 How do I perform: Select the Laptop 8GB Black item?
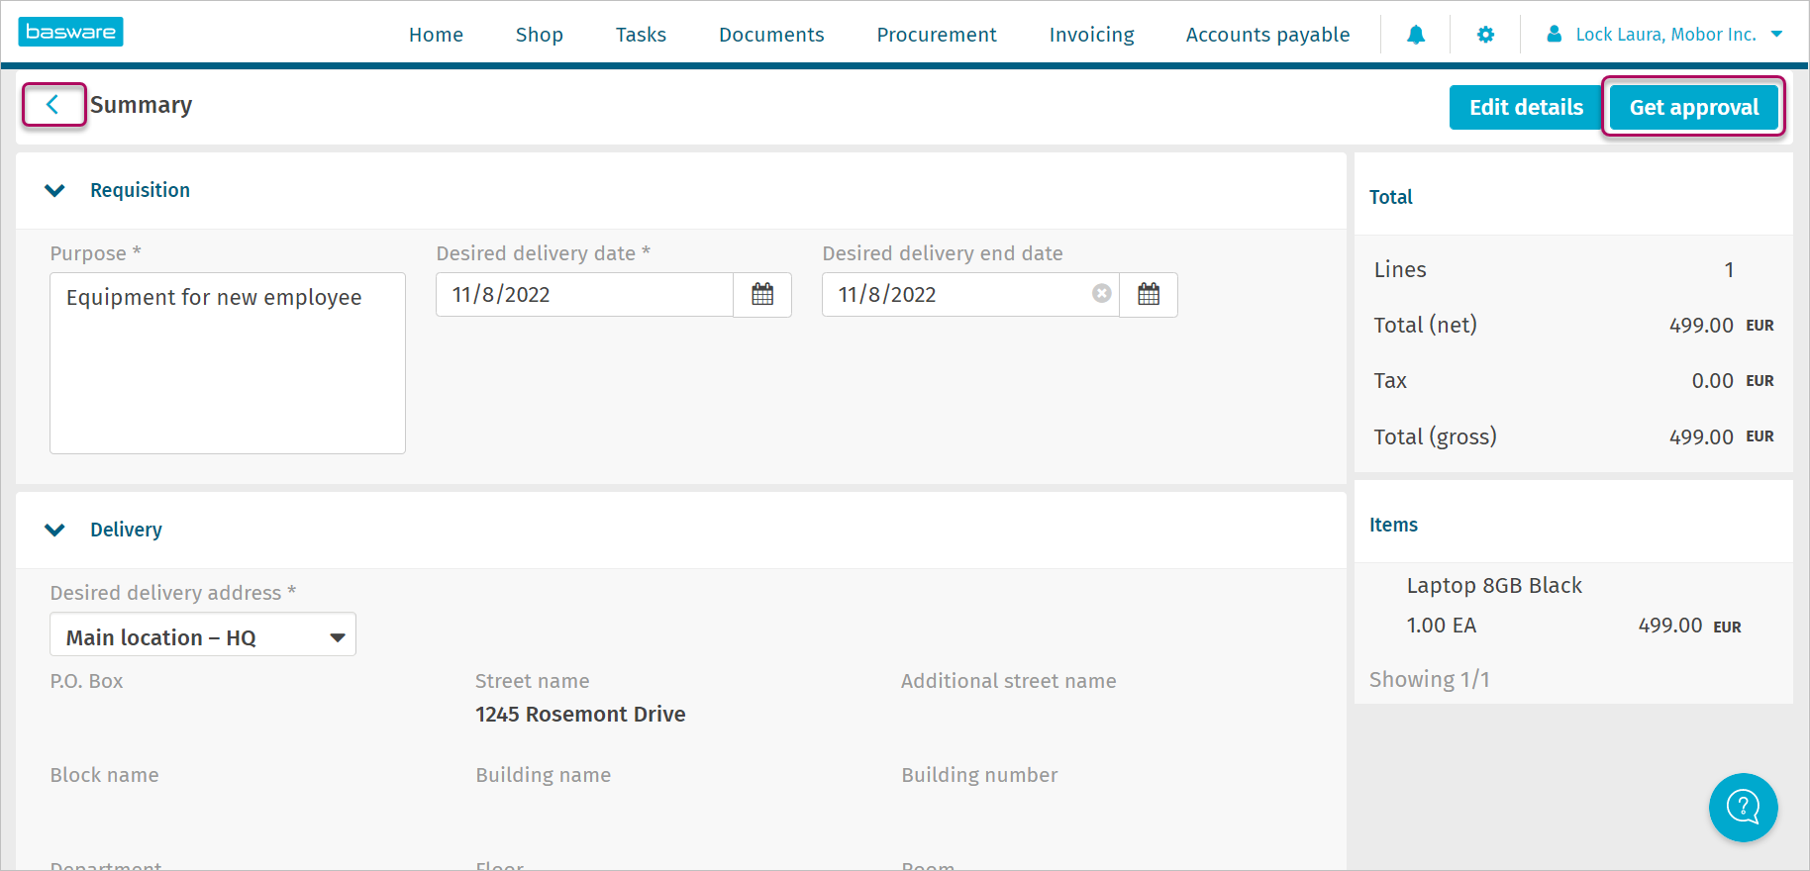(x=1494, y=585)
